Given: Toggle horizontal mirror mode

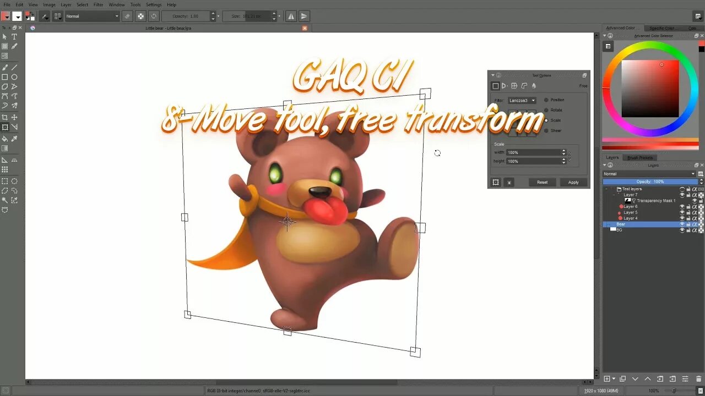Looking at the screenshot, I should pyautogui.click(x=291, y=16).
